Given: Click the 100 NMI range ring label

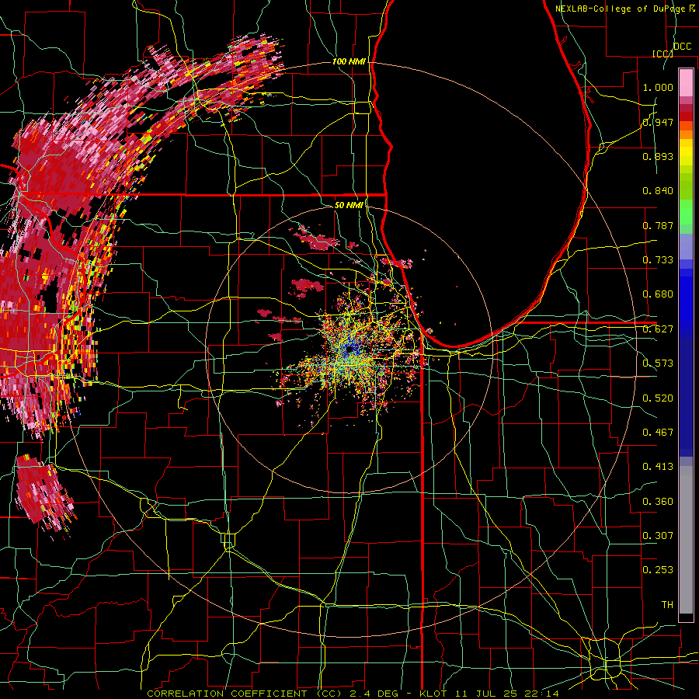Looking at the screenshot, I should 349,61.
